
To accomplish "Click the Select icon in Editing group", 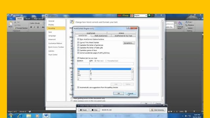I will (x=187, y=28).
